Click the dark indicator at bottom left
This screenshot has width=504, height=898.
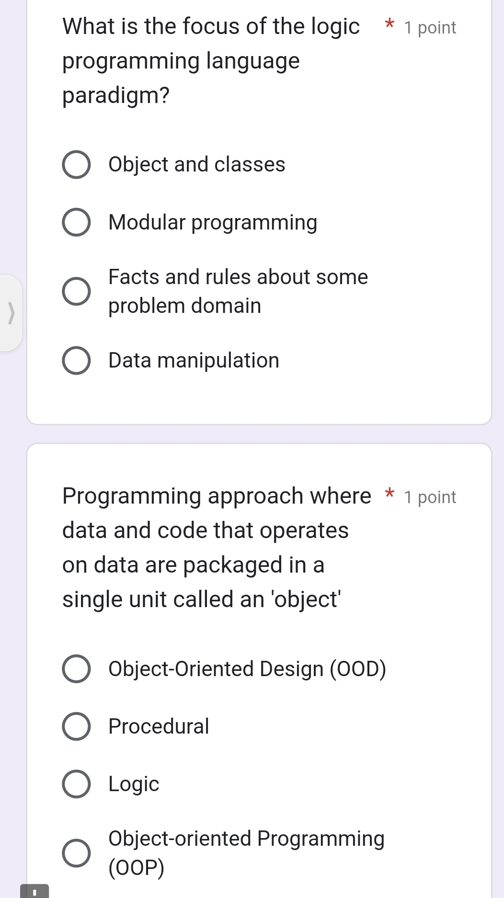34,892
